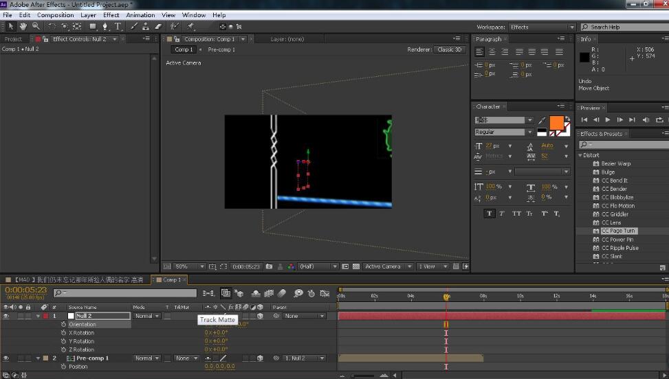This screenshot has height=379, width=669.
Task: Click the eyedropper in Character panel
Action: (542, 120)
